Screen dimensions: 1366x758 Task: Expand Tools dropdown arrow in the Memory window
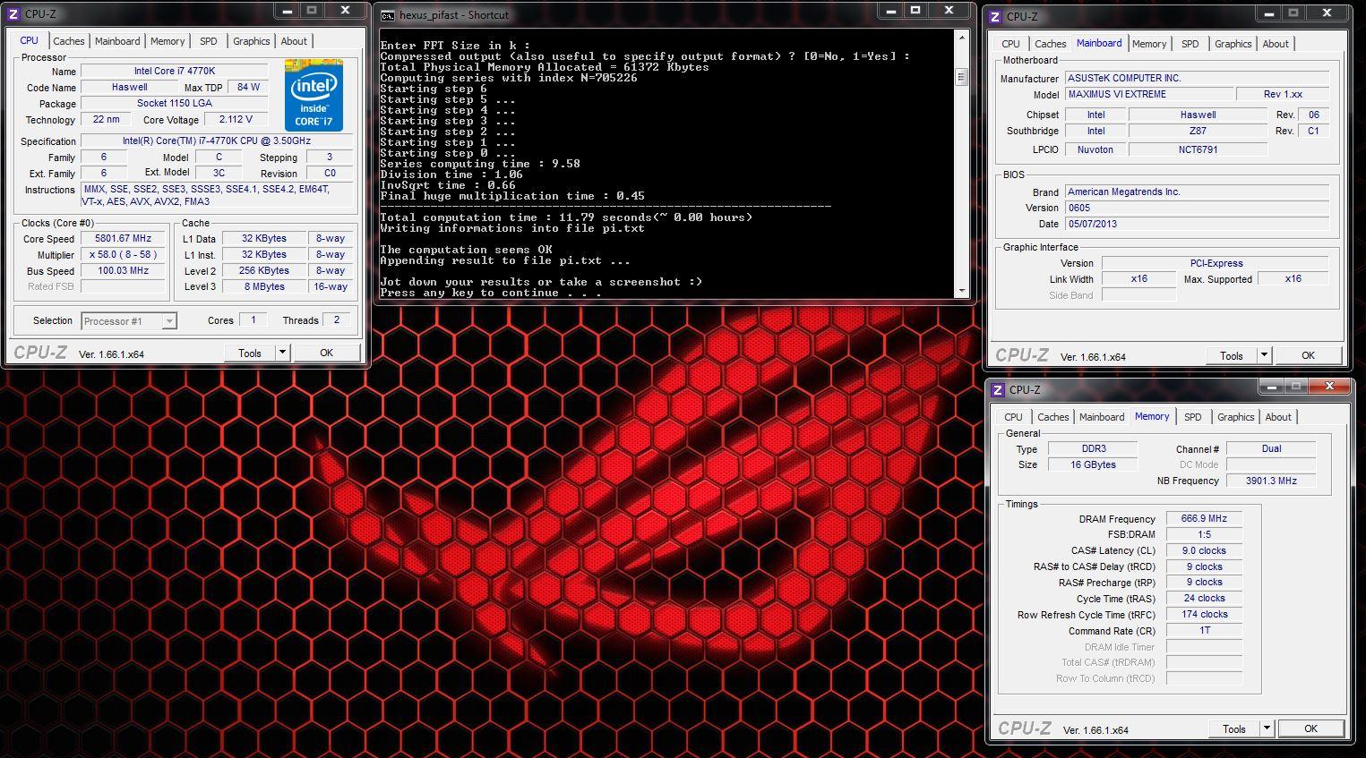pos(1267,728)
